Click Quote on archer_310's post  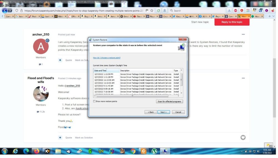coord(69,60)
